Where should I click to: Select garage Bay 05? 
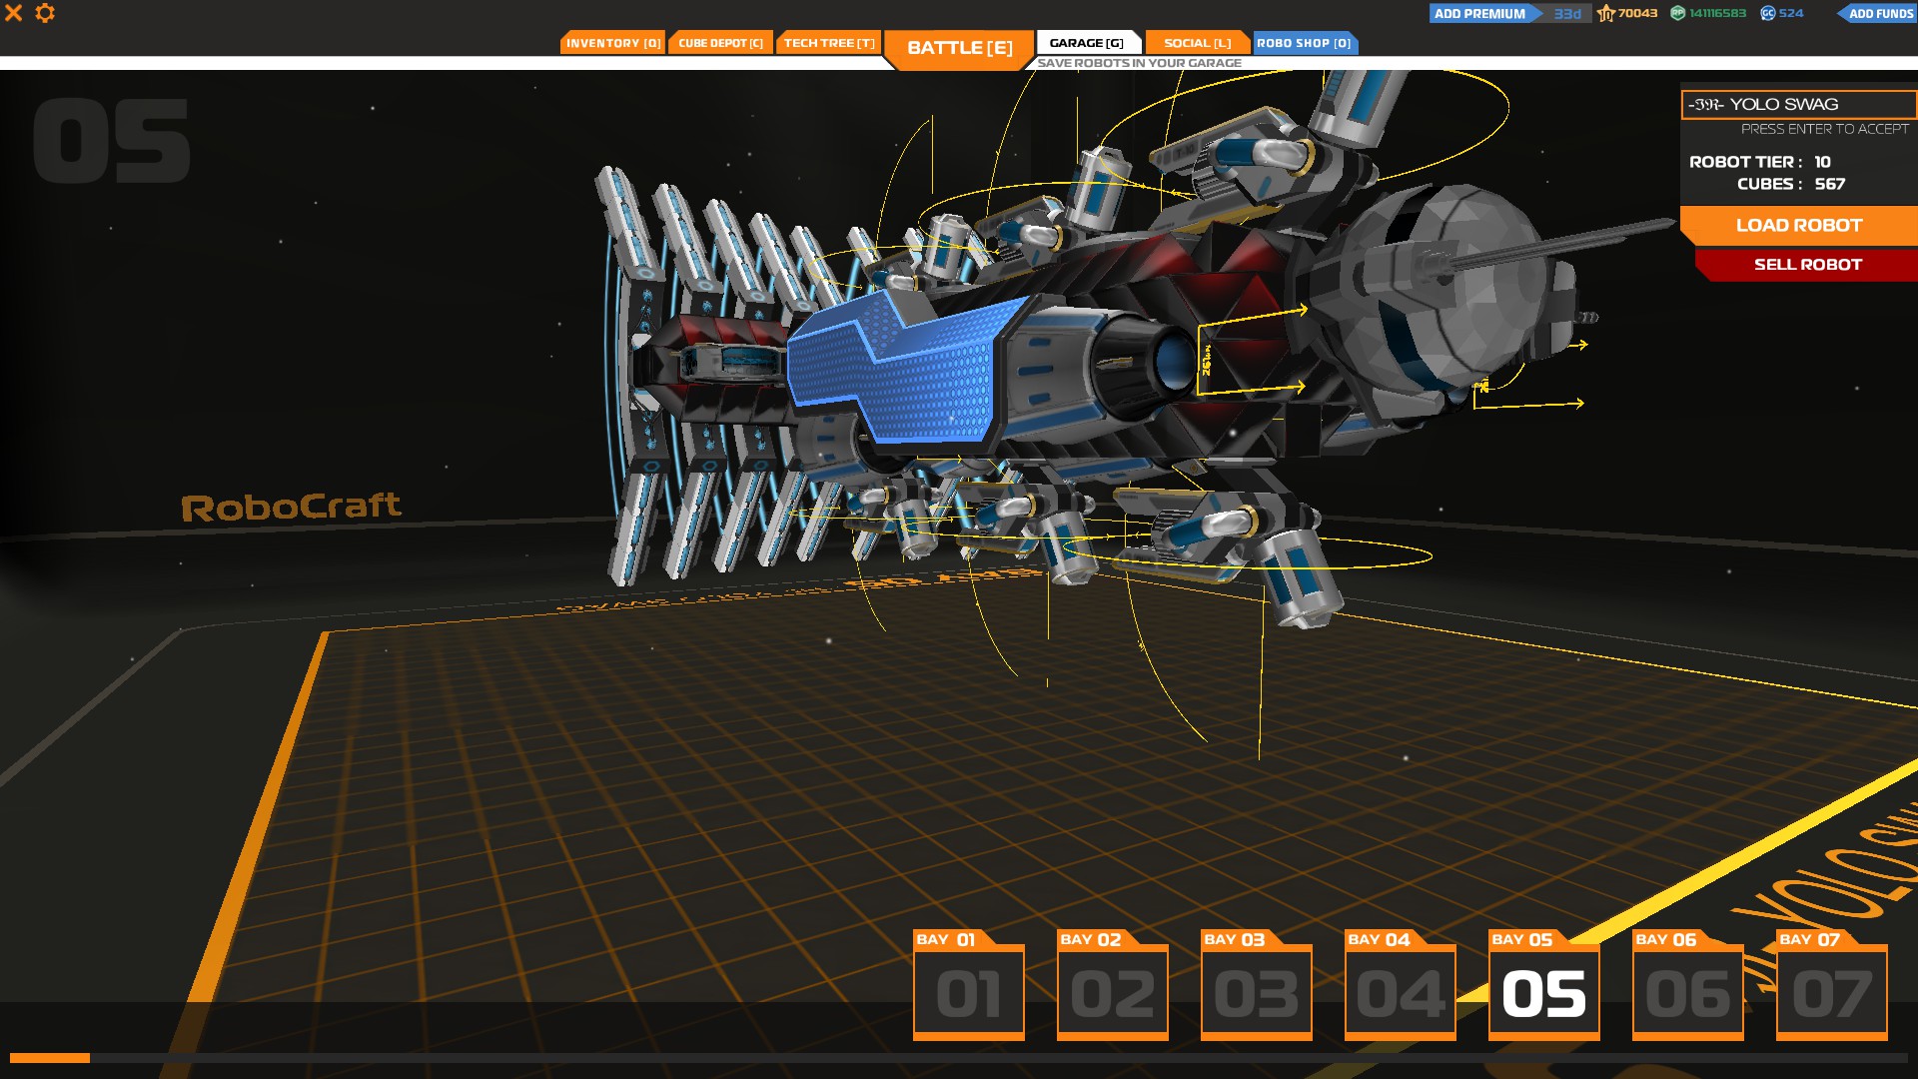(1543, 985)
